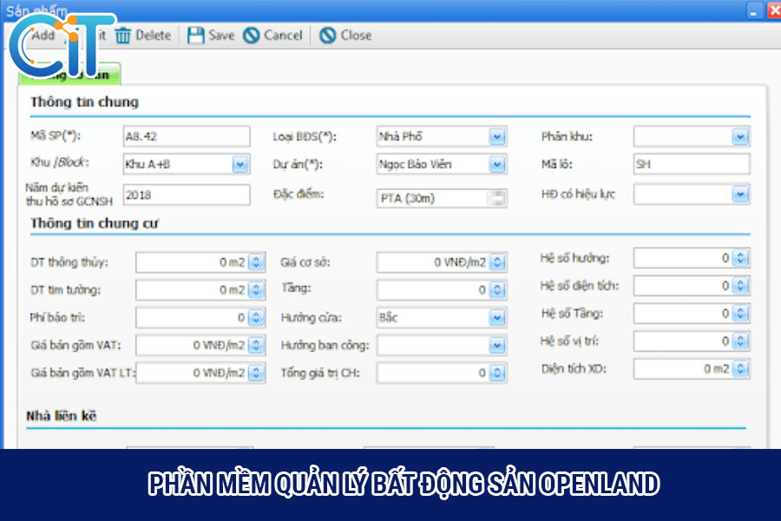Click the DT thông thủy spinner arrows
The image size is (781, 521).
[x=256, y=262]
